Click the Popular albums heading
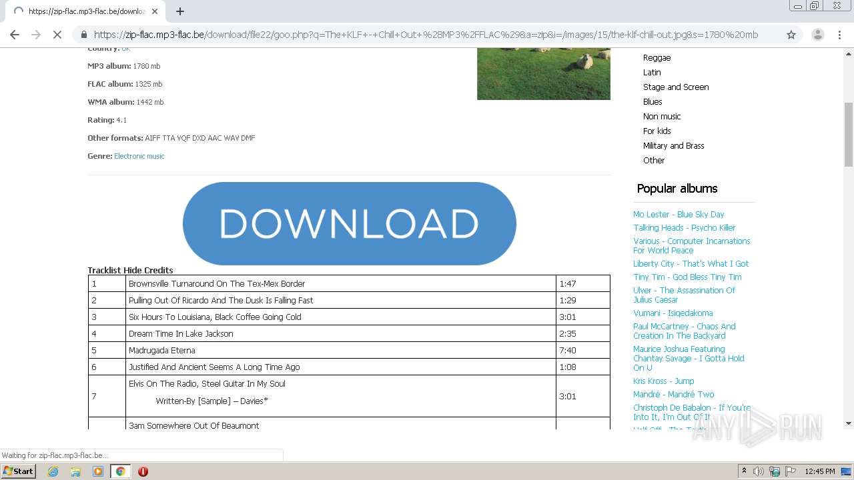854x480 pixels. [677, 189]
